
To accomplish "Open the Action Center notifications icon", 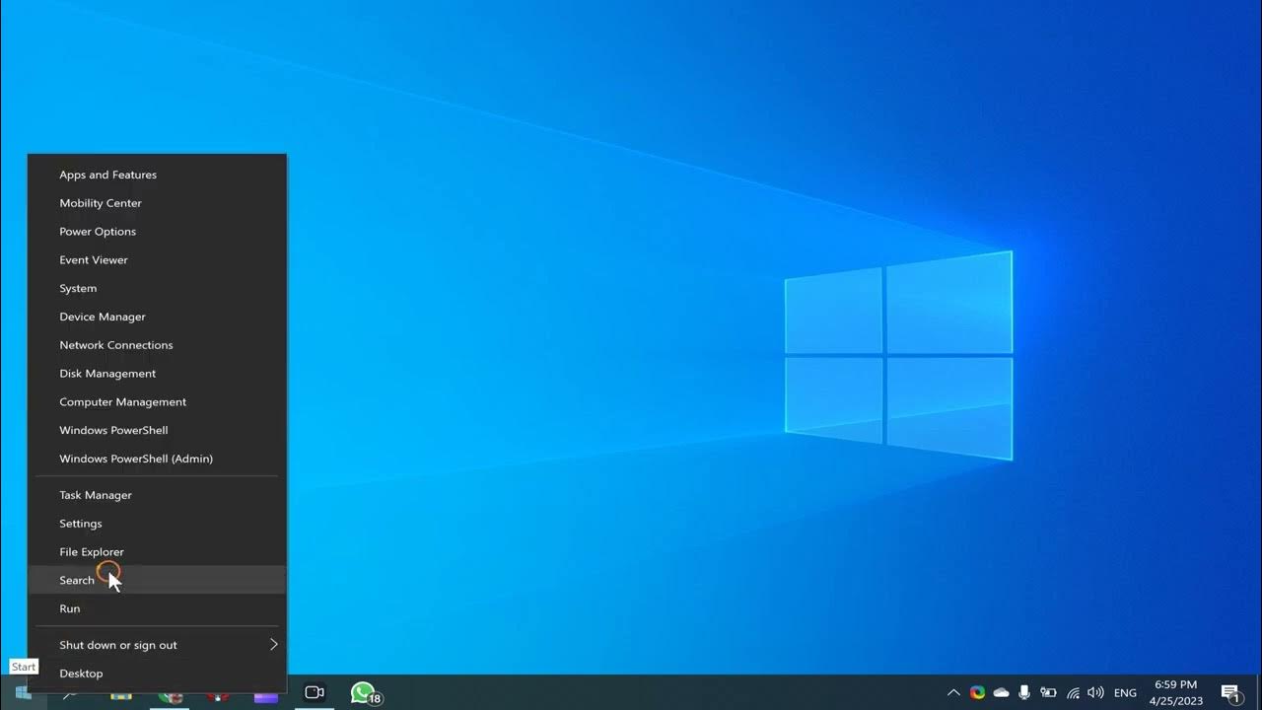I will [x=1229, y=693].
